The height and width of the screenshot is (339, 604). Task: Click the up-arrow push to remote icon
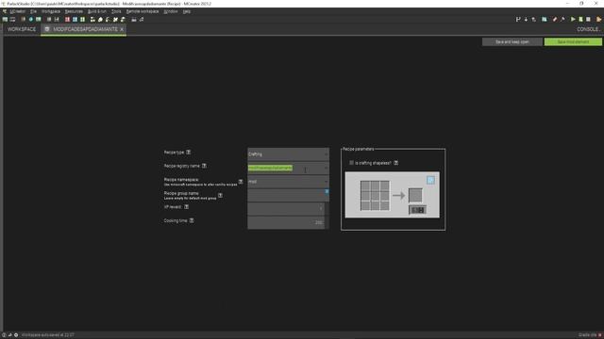(x=533, y=19)
